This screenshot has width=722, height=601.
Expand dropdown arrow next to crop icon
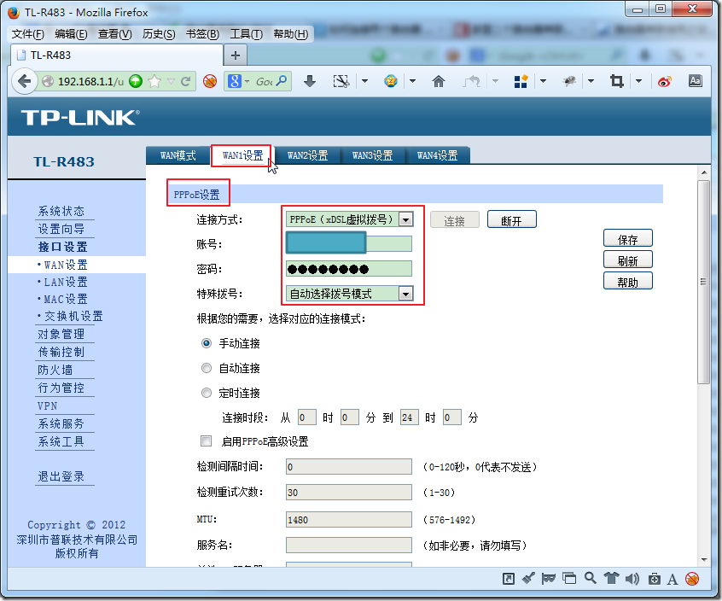tap(638, 81)
